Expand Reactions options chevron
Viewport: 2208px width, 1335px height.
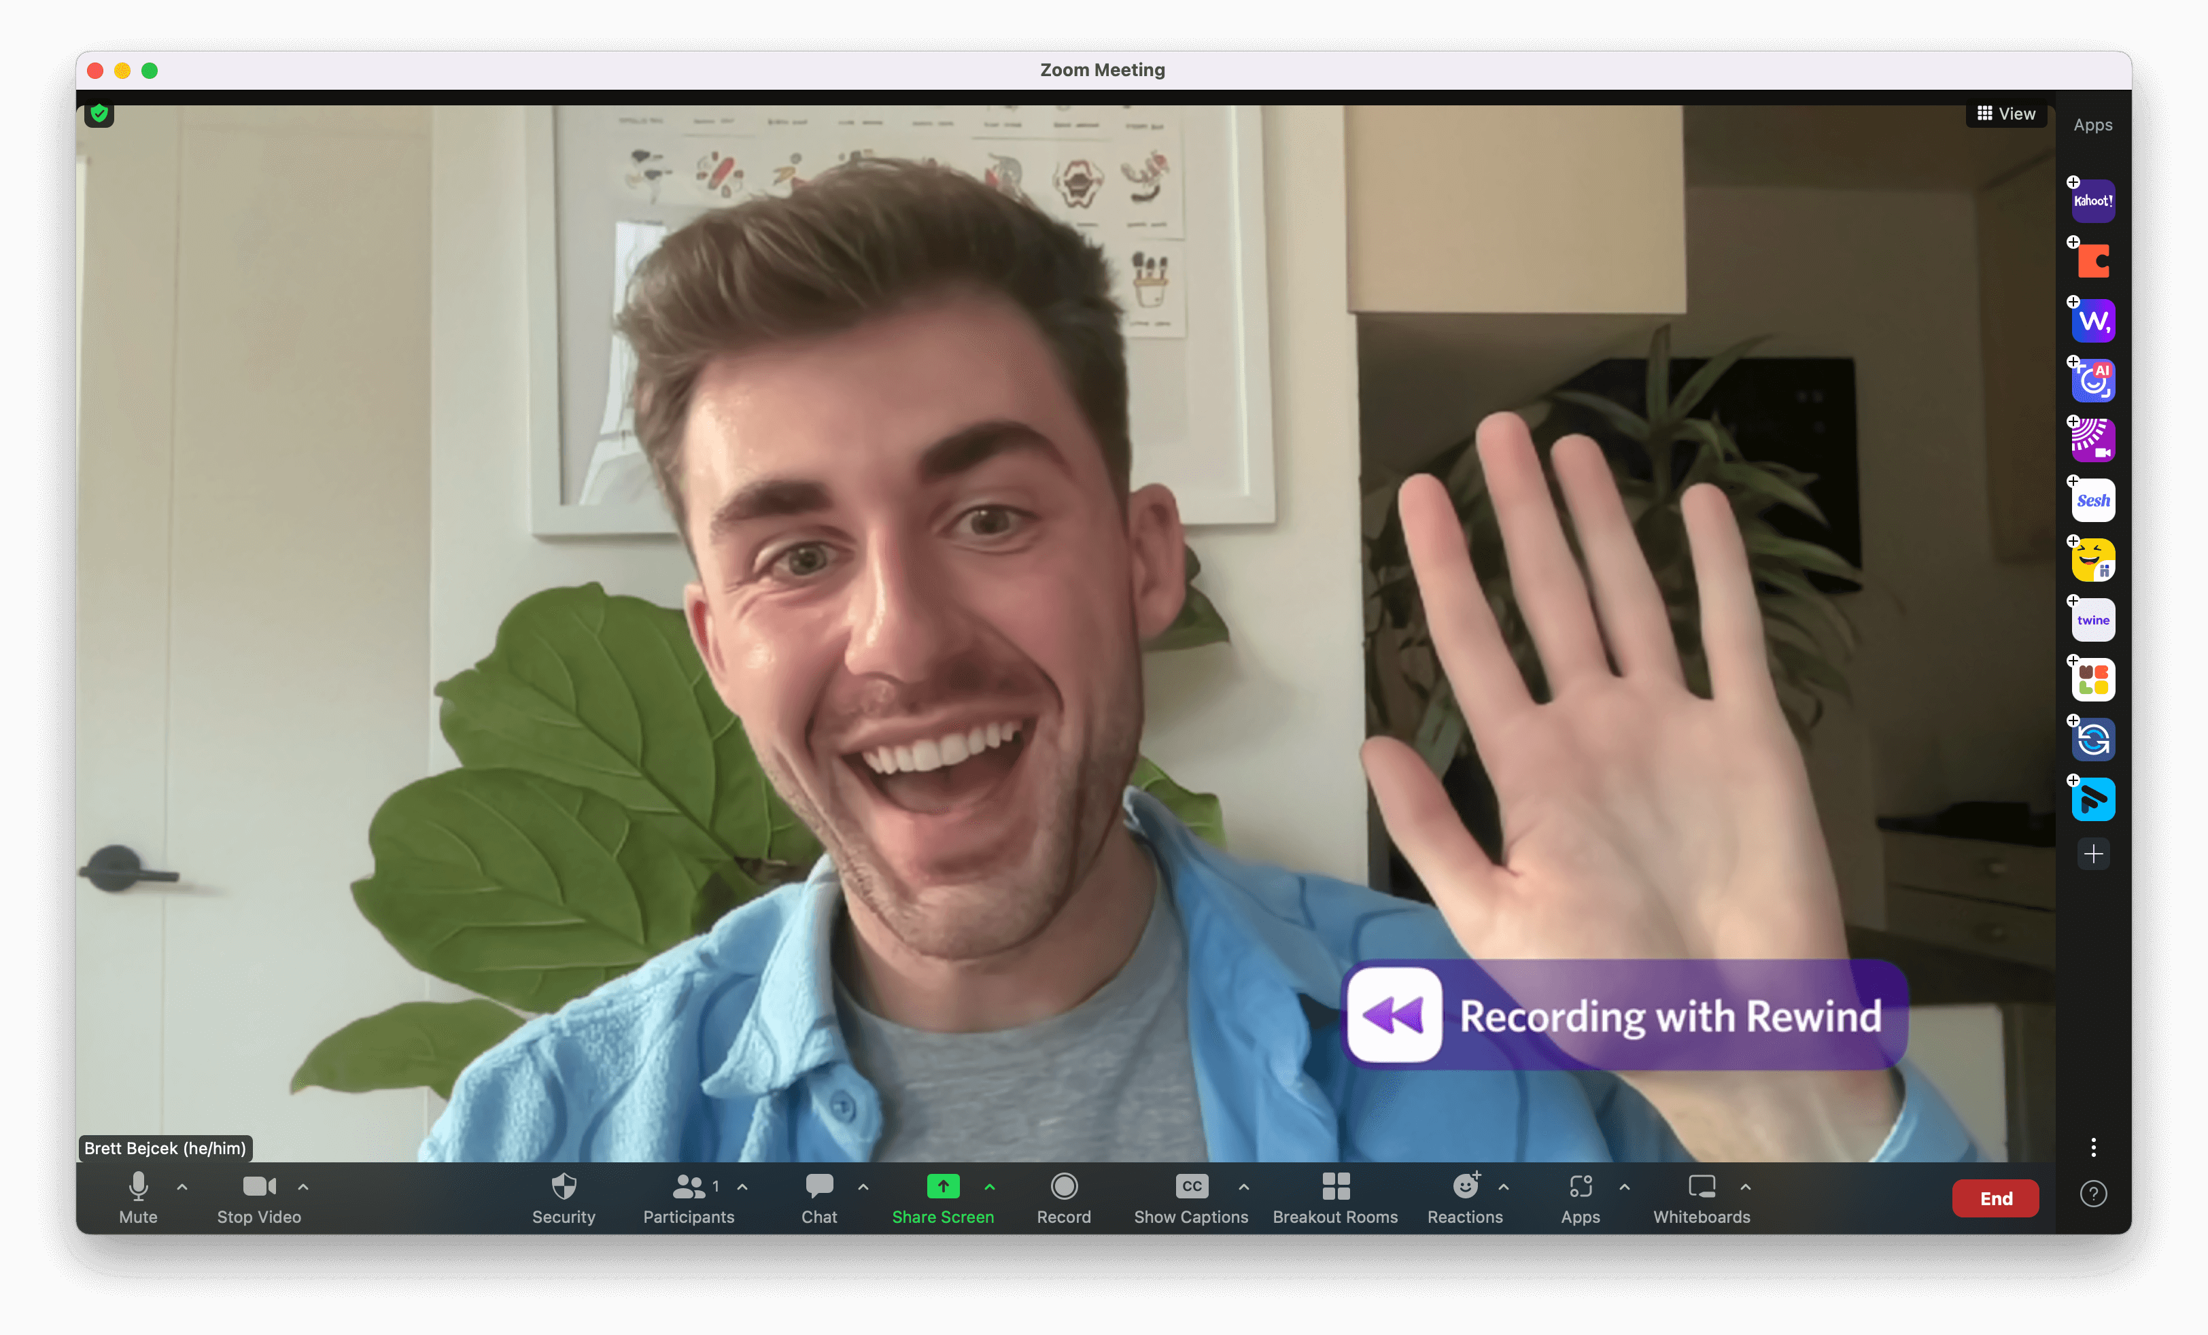(x=1503, y=1187)
